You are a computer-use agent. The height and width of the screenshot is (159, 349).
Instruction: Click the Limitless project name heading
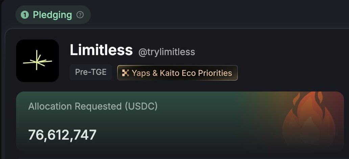click(101, 51)
